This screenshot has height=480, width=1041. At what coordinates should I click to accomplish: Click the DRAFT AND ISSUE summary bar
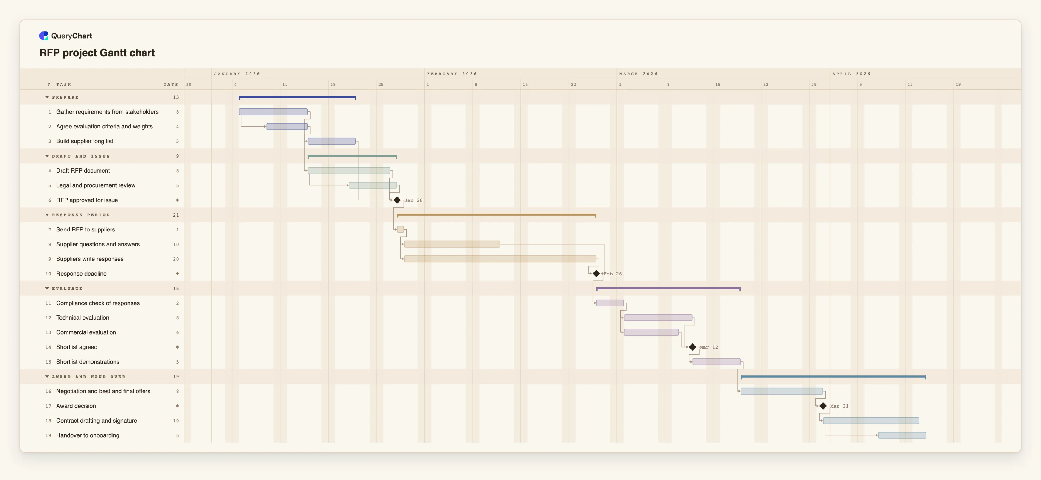(x=352, y=156)
